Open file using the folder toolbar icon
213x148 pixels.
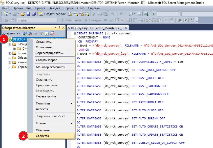[23, 14]
